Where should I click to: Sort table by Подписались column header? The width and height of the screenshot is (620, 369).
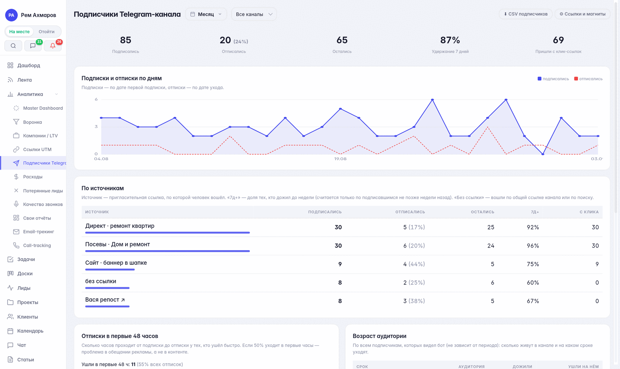(325, 212)
